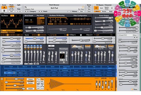The width and height of the screenshot is (141, 95).
Task: Set Mode to Key Split
Action: [x=12, y=8]
